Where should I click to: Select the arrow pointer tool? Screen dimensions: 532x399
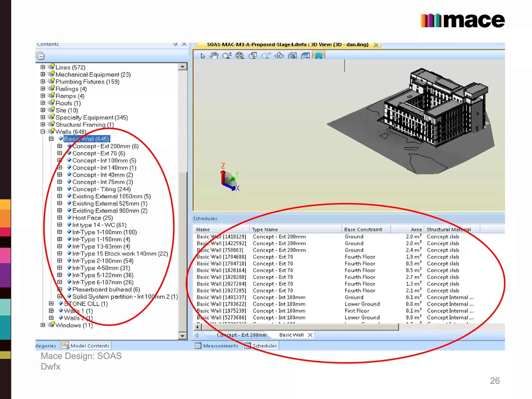[x=203, y=56]
